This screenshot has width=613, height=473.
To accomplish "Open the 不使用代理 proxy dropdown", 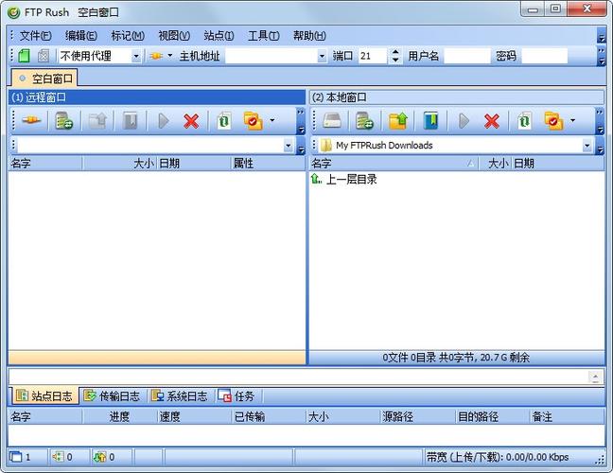I will tap(136, 57).
